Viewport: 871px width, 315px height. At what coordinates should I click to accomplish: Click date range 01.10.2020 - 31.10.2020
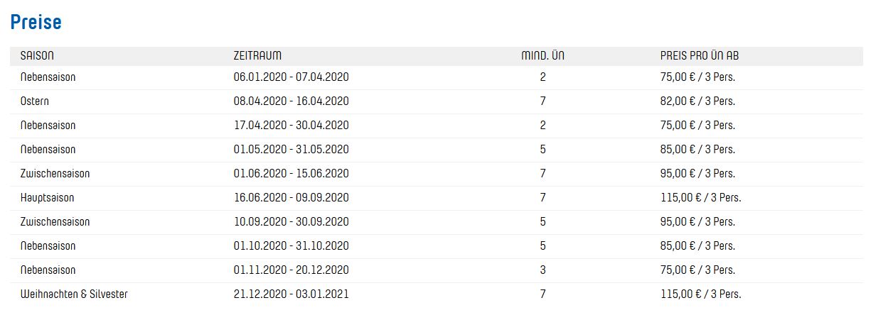[291, 246]
